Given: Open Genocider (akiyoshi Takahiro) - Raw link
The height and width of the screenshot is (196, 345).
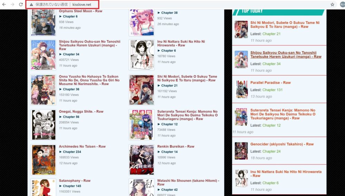Looking at the screenshot, I should click(282, 144).
